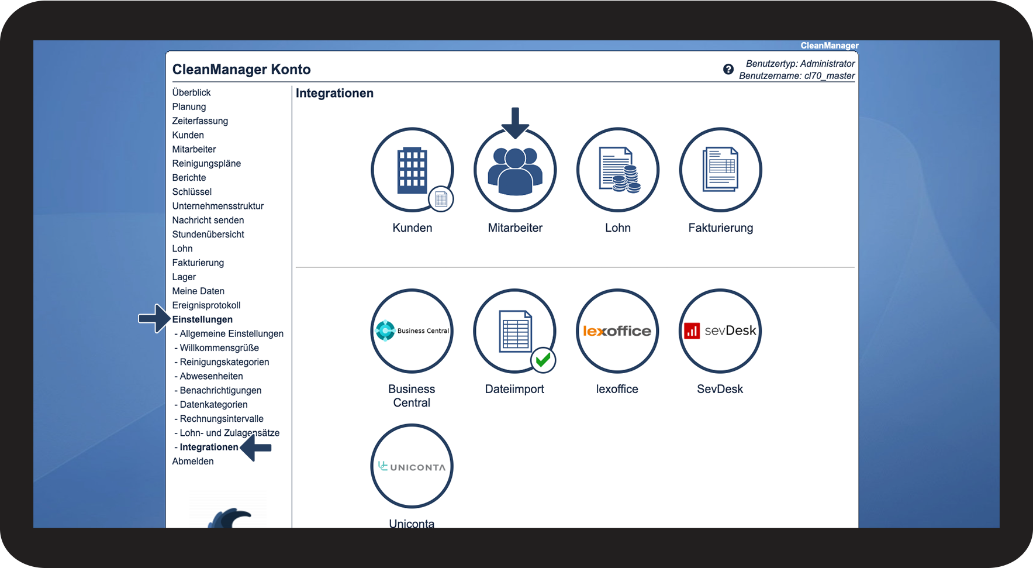Image resolution: width=1033 pixels, height=568 pixels.
Task: View Ereignisprotokoll in the sidebar
Action: pyautogui.click(x=206, y=305)
